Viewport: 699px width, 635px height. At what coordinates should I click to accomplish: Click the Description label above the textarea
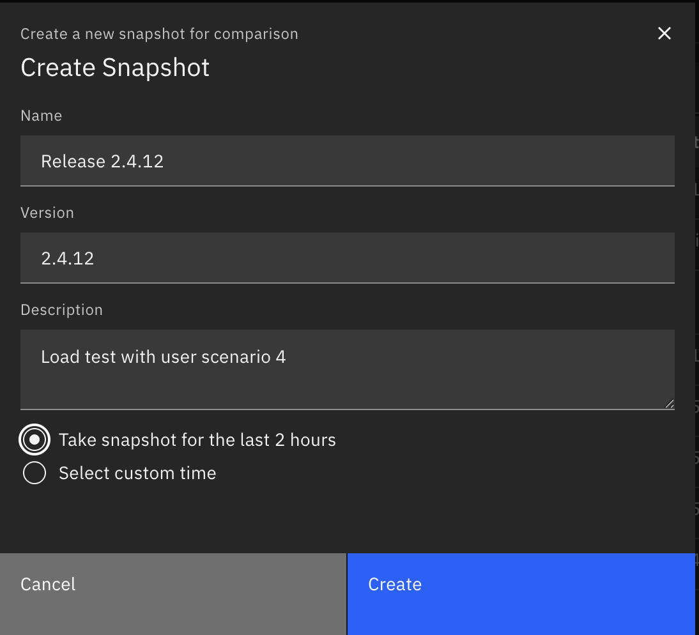(x=61, y=310)
